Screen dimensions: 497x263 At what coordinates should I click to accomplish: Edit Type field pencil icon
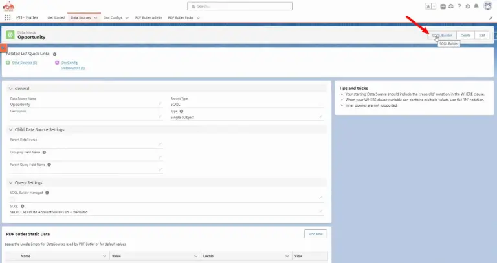tap(320, 117)
